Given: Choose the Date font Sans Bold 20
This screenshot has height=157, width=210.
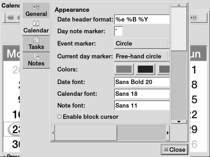Looking at the screenshot, I should tap(142, 82).
